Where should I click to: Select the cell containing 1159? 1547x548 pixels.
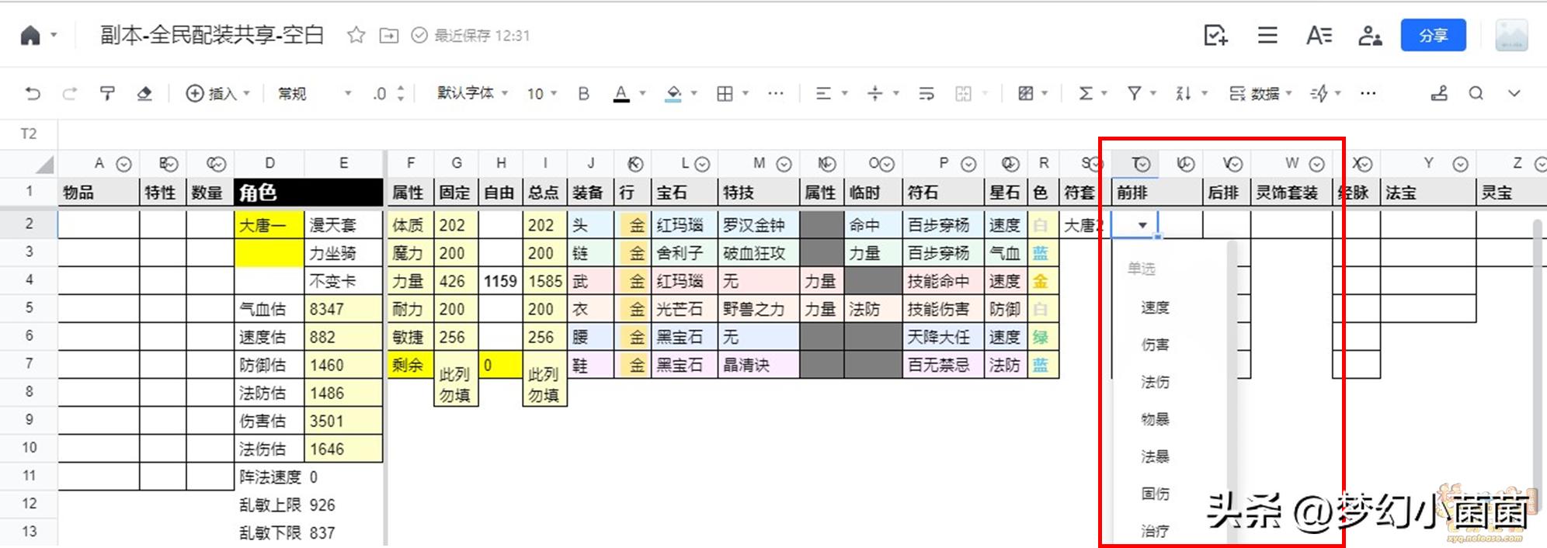click(x=500, y=281)
